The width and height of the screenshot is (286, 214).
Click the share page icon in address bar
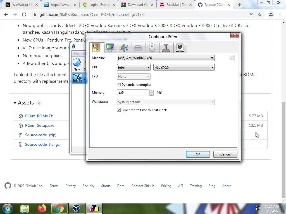pos(251,14)
